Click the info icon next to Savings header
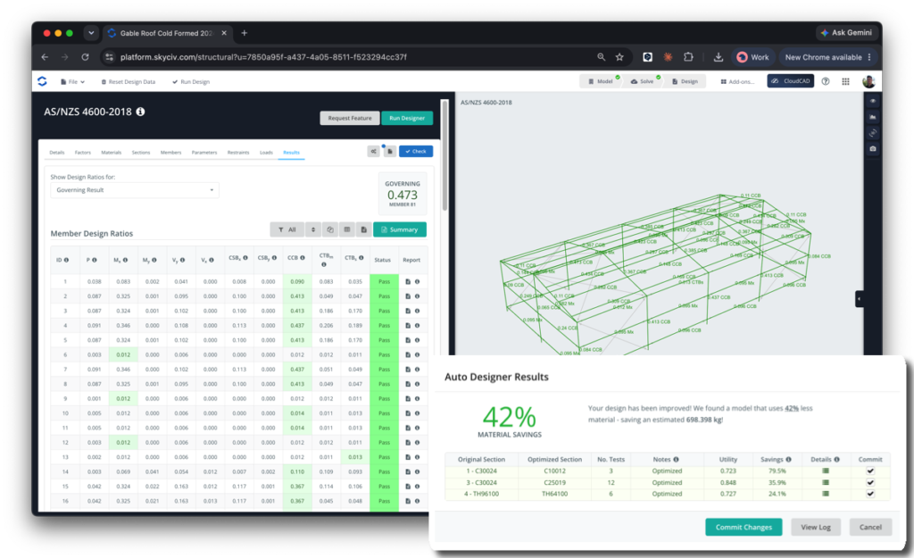 (789, 460)
